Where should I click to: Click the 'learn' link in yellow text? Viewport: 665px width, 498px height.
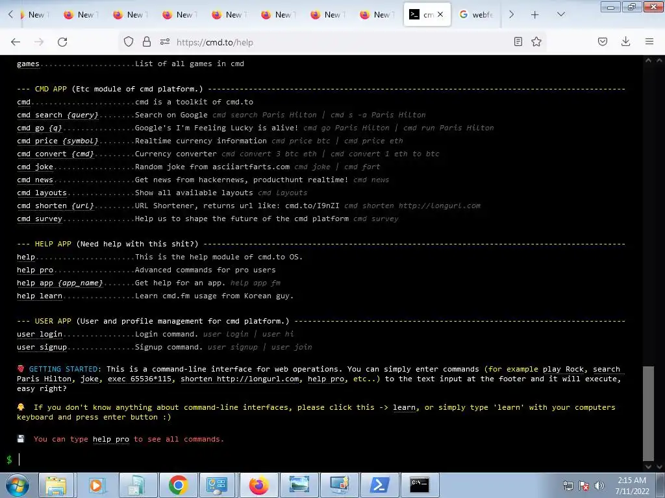pyautogui.click(x=404, y=407)
